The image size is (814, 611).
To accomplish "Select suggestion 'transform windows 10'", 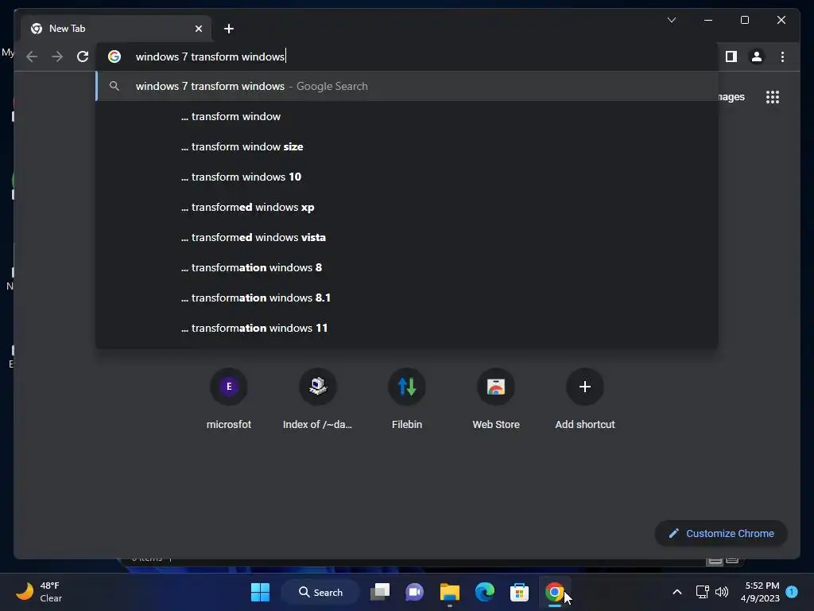I will coord(407,177).
